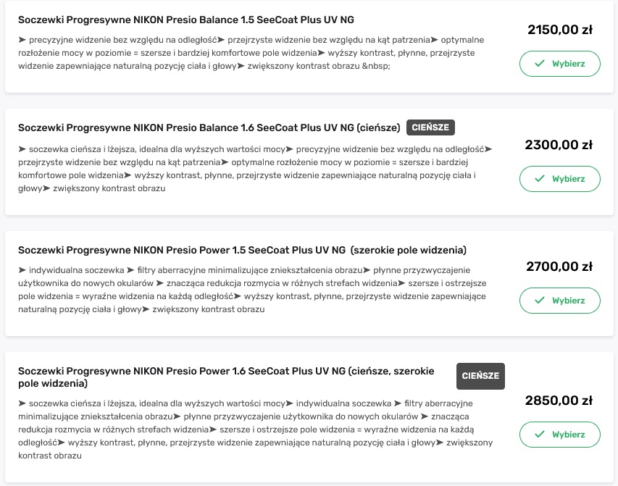Screen dimensions: 618x486
Task: Select the Presio Power 1.6 lens via Wybierz
Action: (560, 434)
